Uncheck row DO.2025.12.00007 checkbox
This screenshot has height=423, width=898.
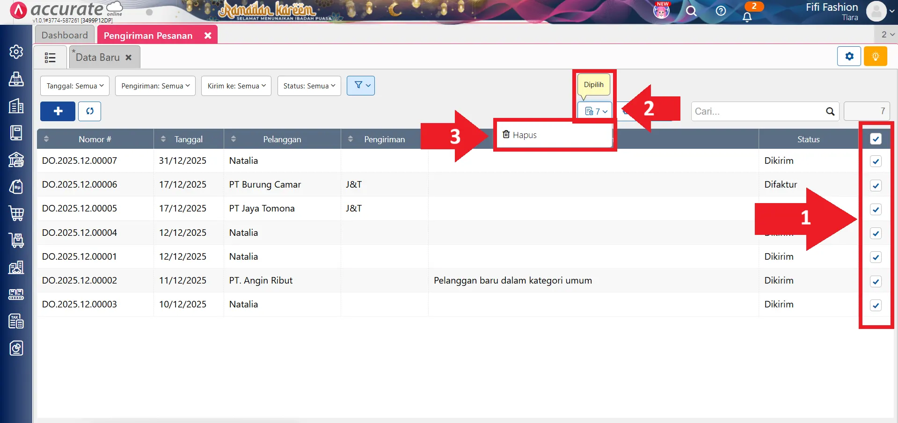(x=876, y=161)
